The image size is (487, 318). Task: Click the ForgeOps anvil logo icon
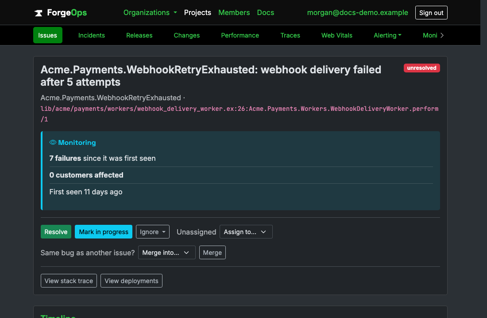(39, 13)
